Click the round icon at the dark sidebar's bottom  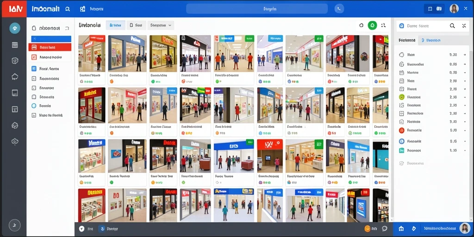click(x=14, y=225)
